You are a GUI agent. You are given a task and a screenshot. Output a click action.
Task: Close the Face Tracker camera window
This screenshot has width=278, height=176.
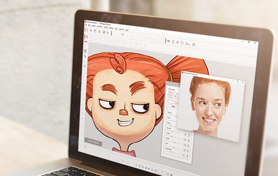point(242,83)
